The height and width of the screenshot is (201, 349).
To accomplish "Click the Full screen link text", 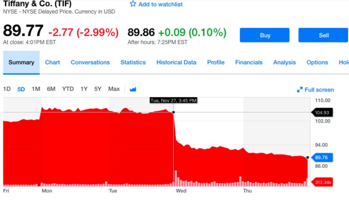I will [319, 90].
